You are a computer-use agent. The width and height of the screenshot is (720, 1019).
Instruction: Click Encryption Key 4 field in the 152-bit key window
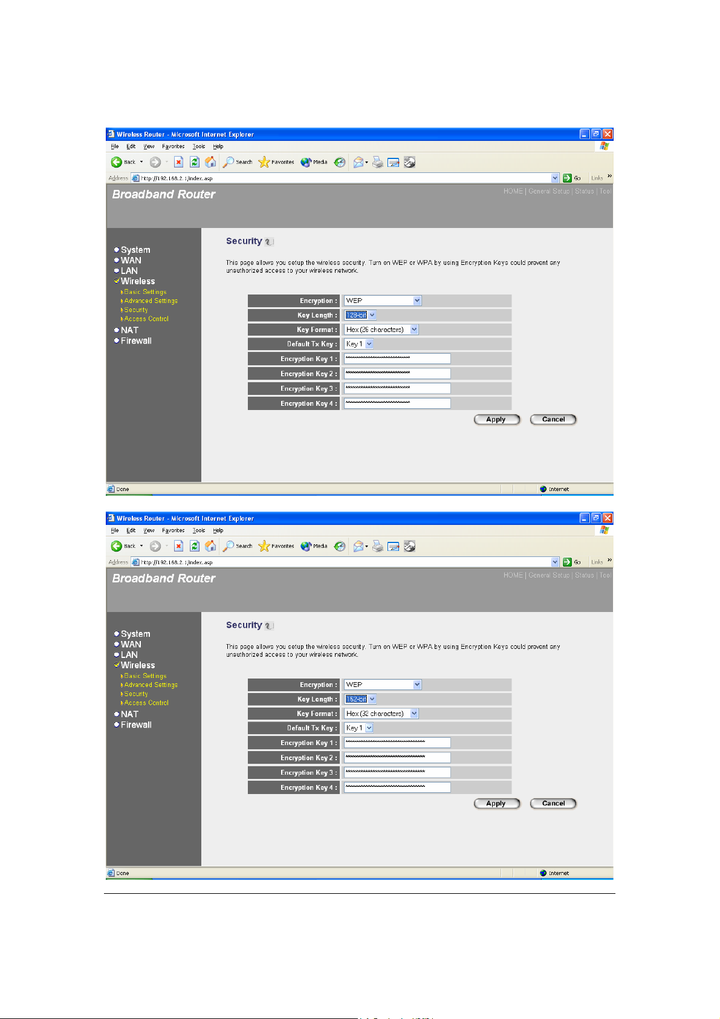tap(397, 787)
